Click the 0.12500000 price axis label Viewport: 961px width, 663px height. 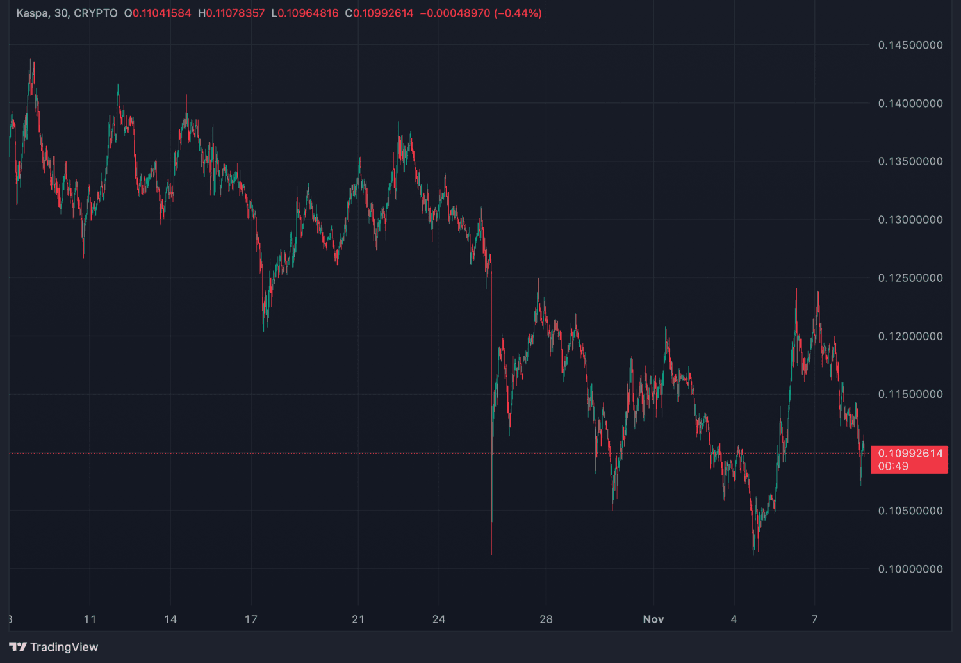tap(910, 278)
